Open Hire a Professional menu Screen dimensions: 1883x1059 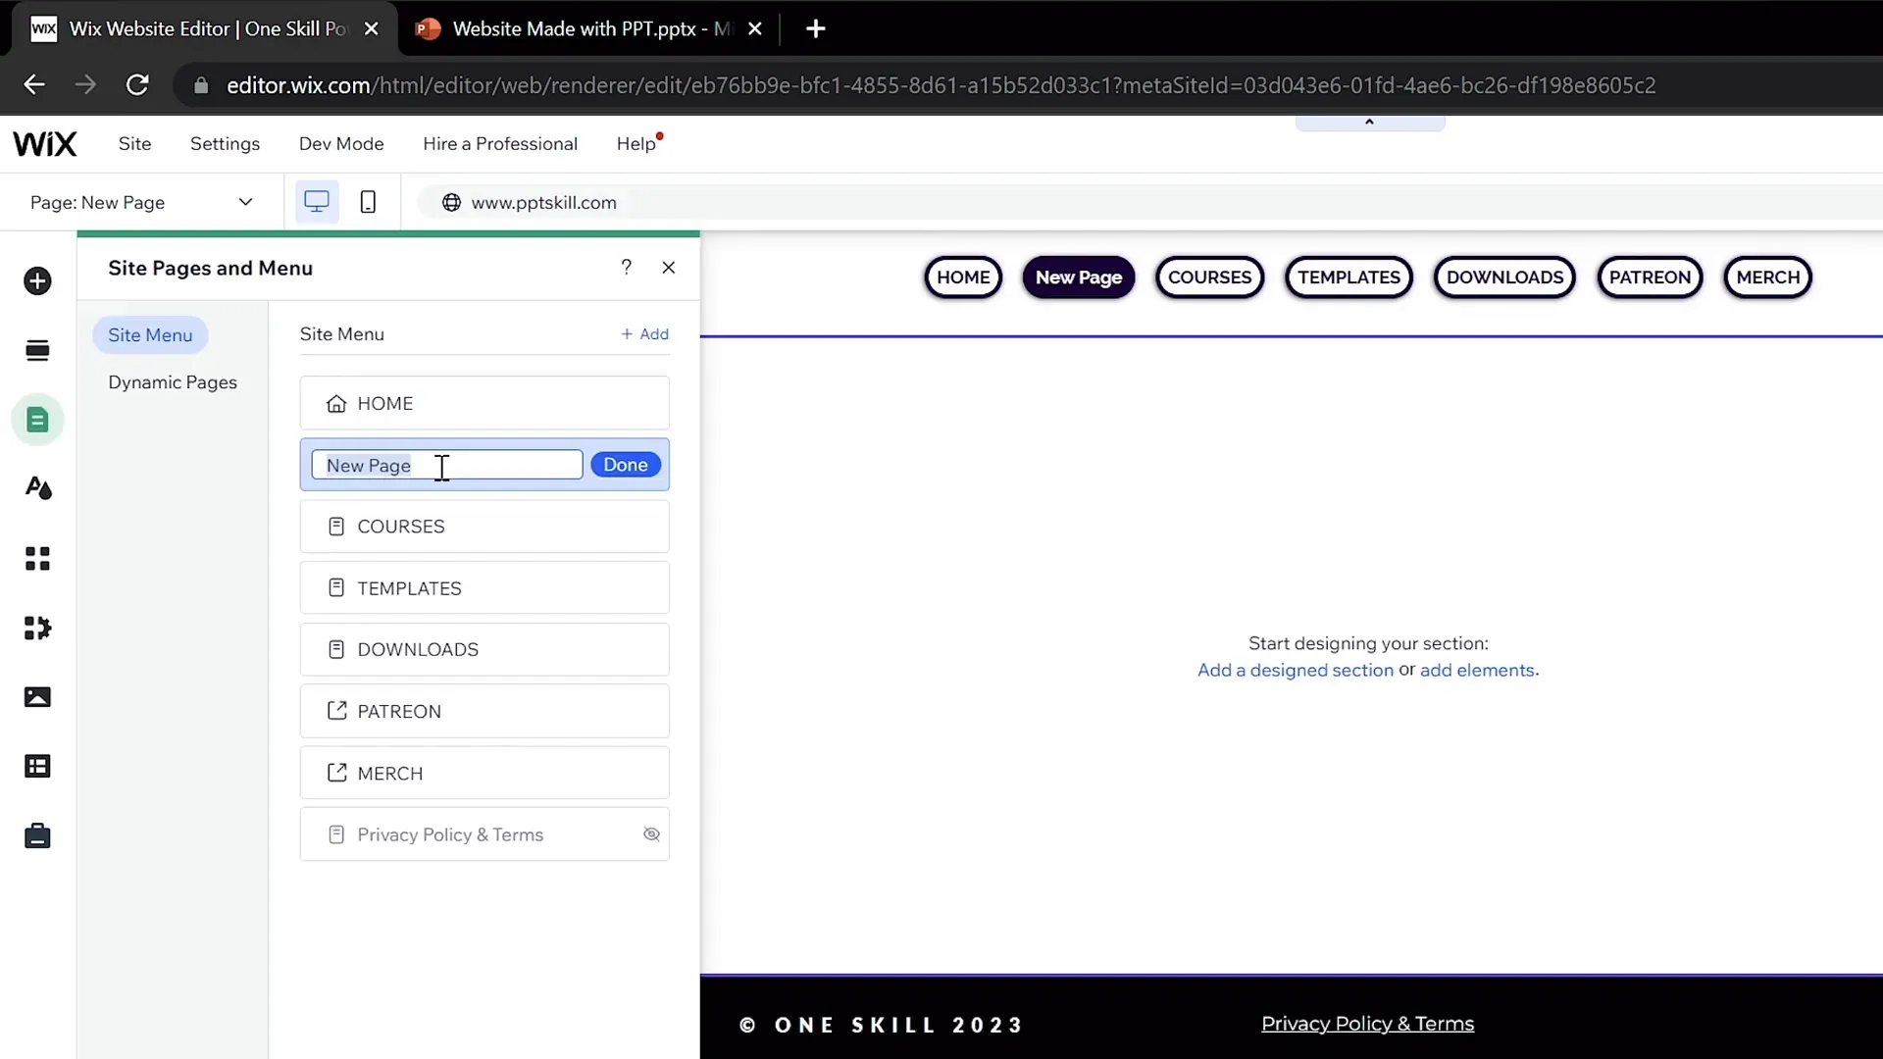pos(500,144)
